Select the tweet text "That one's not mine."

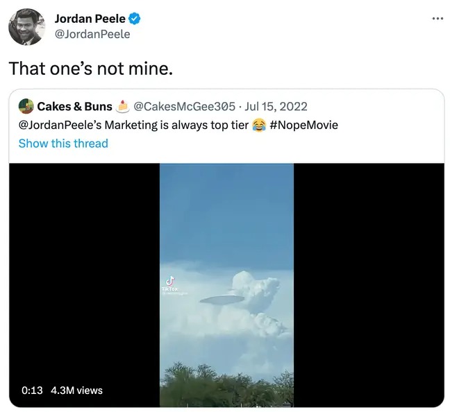click(90, 69)
